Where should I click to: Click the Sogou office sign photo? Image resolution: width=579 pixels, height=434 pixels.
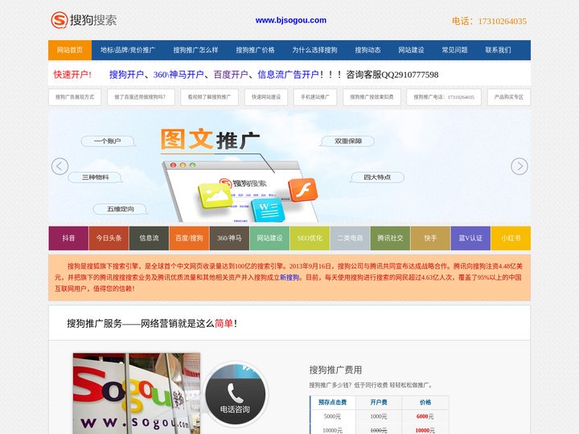tap(137, 393)
